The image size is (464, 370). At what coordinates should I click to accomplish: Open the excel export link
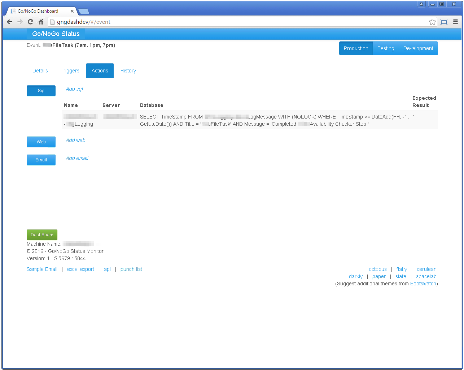80,269
